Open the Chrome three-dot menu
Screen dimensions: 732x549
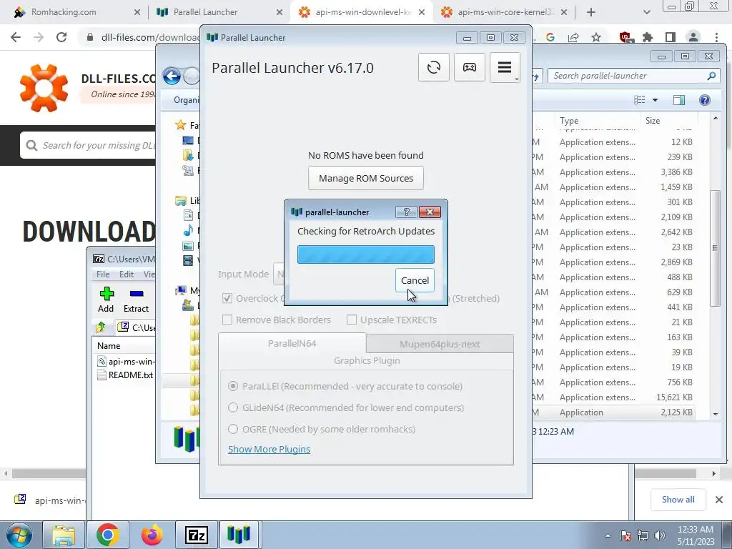click(x=716, y=37)
